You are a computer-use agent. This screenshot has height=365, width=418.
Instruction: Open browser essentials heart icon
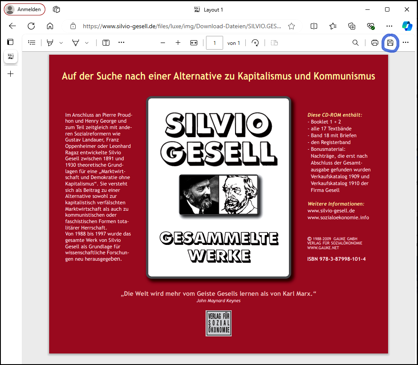[371, 26]
